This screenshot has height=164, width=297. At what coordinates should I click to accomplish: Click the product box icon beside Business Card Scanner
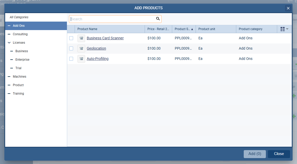pyautogui.click(x=81, y=38)
